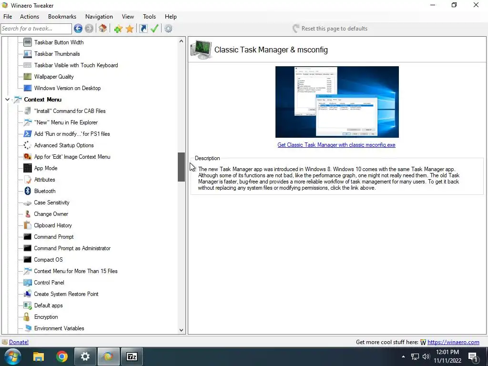Open the https://winaero.com link

[x=453, y=342]
